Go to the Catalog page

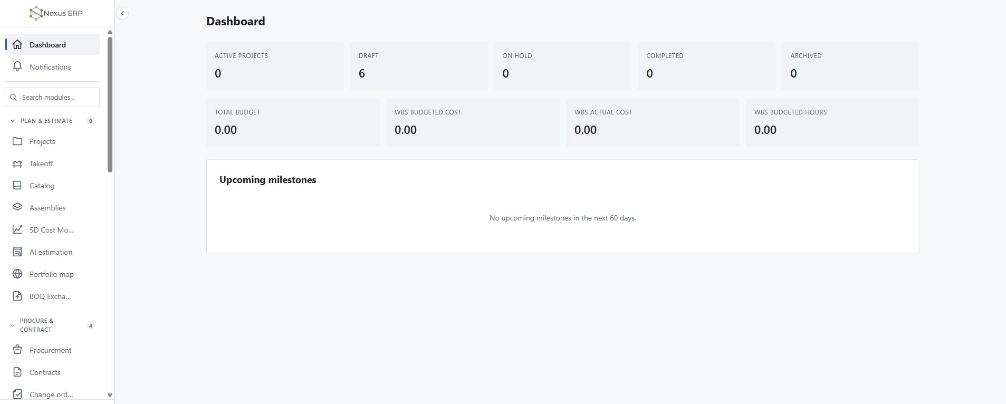(52, 186)
